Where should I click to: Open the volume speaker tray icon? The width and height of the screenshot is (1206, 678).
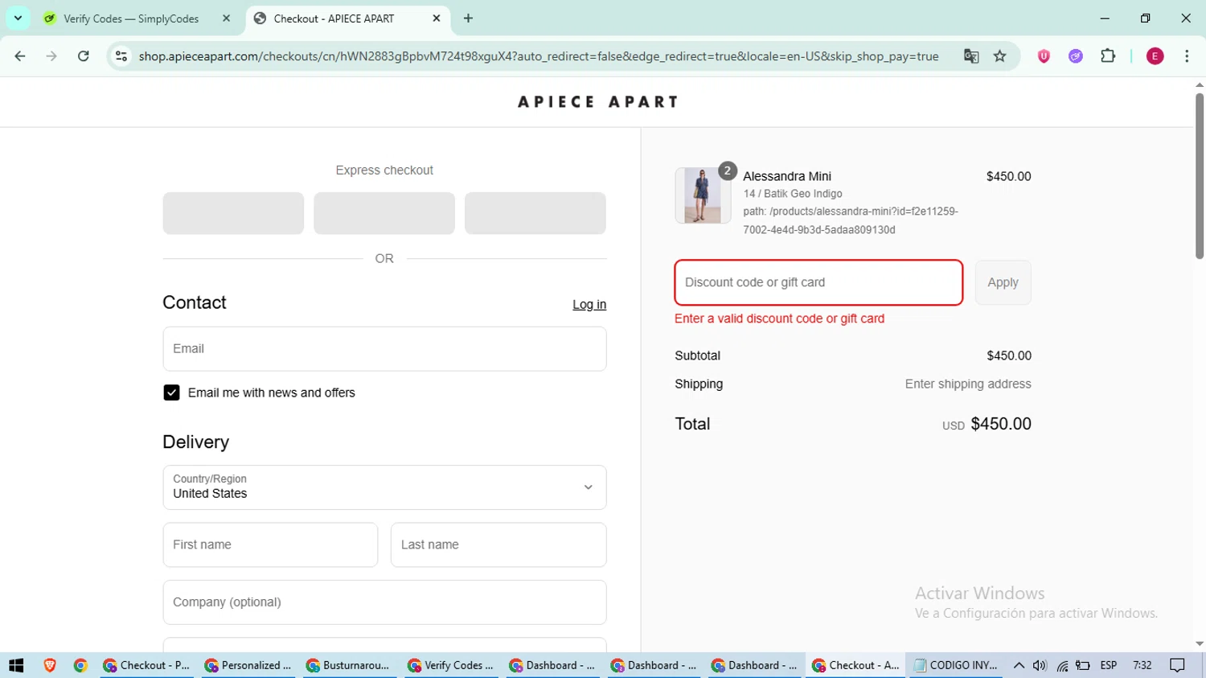coord(1040,665)
